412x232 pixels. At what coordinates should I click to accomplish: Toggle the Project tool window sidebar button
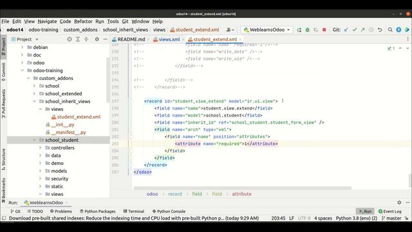click(x=3, y=46)
